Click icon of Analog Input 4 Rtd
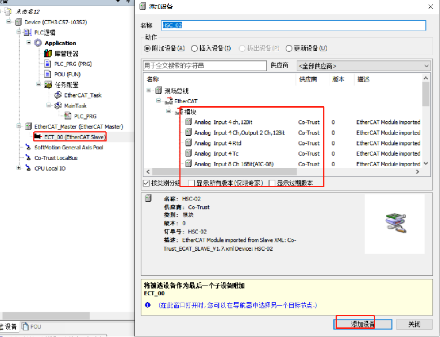This screenshot has height=337, width=440. click(x=188, y=143)
